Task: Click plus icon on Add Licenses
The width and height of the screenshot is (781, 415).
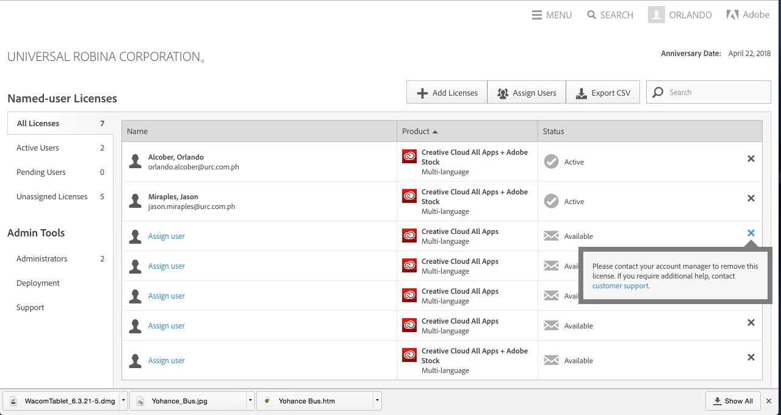Action: tap(422, 93)
